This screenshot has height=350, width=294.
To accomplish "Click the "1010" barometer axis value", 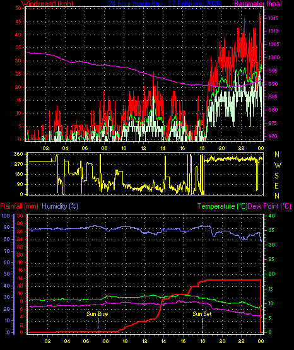I will tap(273, 31).
